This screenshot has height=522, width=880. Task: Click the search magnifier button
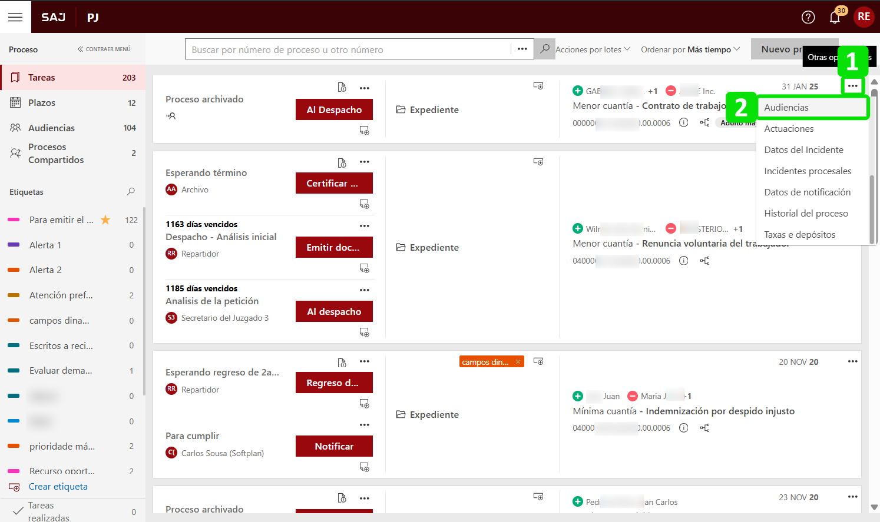point(545,49)
